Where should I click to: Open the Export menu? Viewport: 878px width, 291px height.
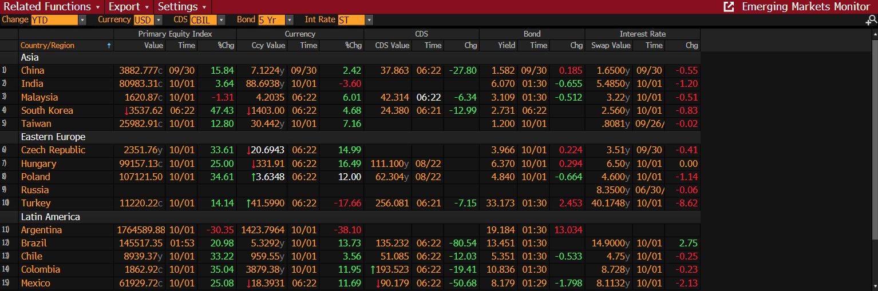(129, 7)
